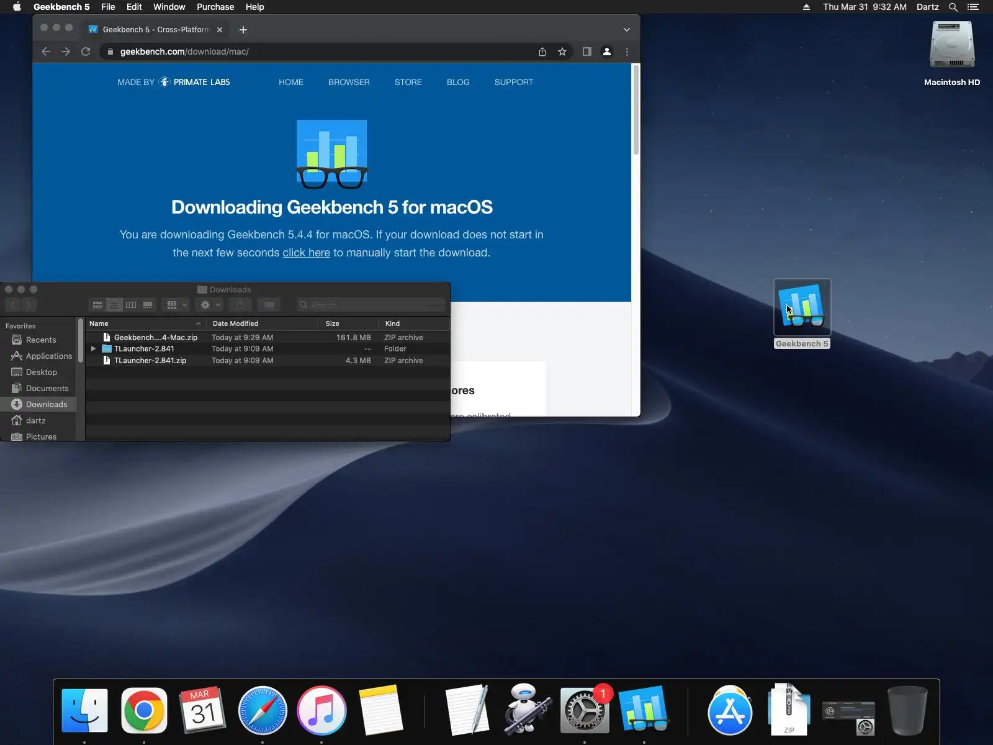
Task: Open the Finder action gear menu
Action: point(210,305)
